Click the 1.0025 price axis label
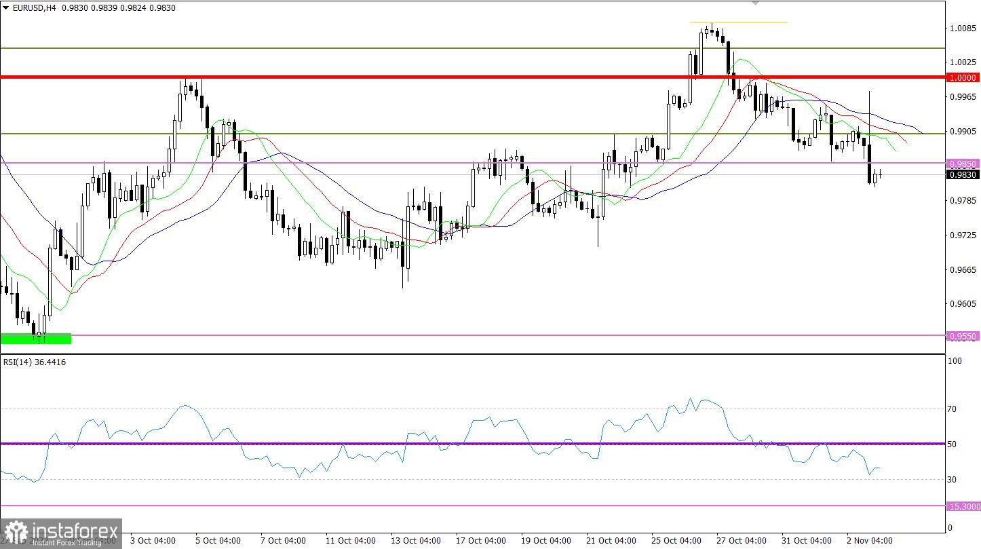Viewport: 981px width, 549px height. [963, 62]
